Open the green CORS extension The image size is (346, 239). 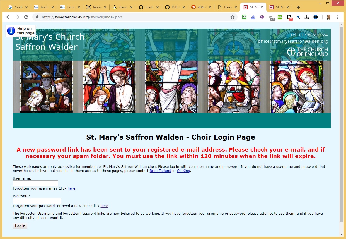[280, 17]
